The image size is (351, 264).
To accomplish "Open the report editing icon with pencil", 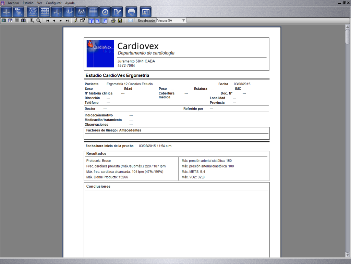I will coord(117,12).
